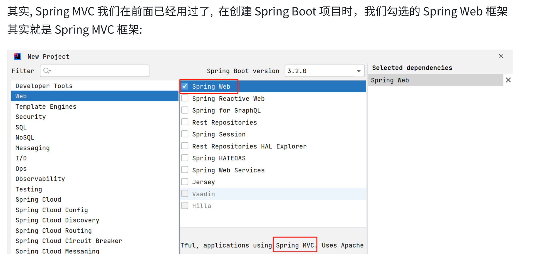Tick the Rest Repositories checkbox
The width and height of the screenshot is (536, 254).
coord(185,122)
